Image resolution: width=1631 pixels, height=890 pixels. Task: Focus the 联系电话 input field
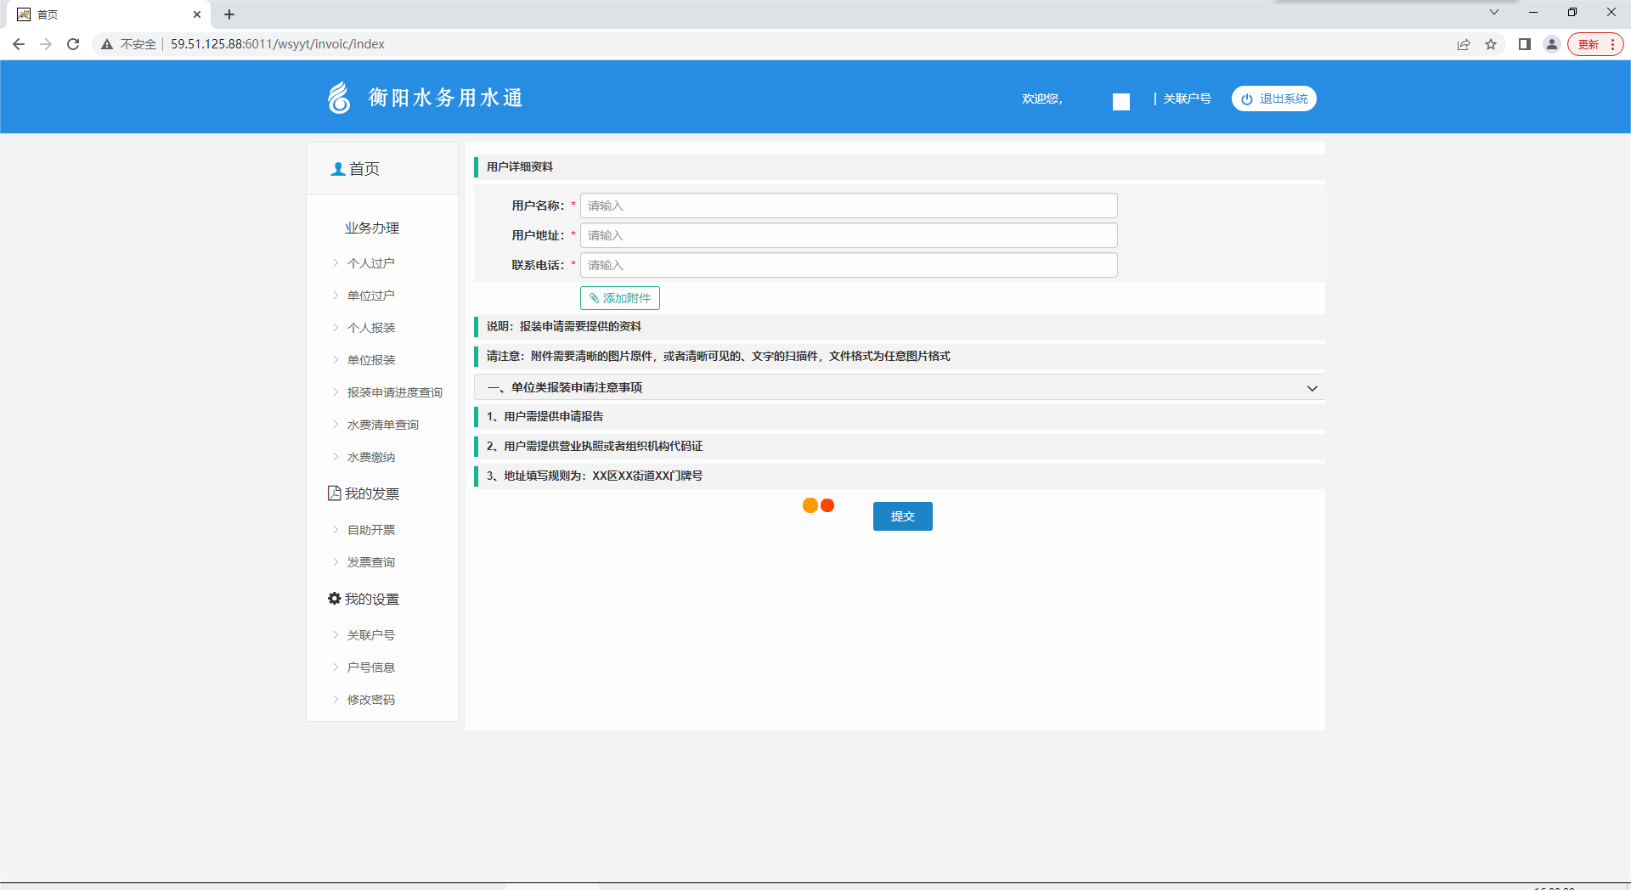848,265
